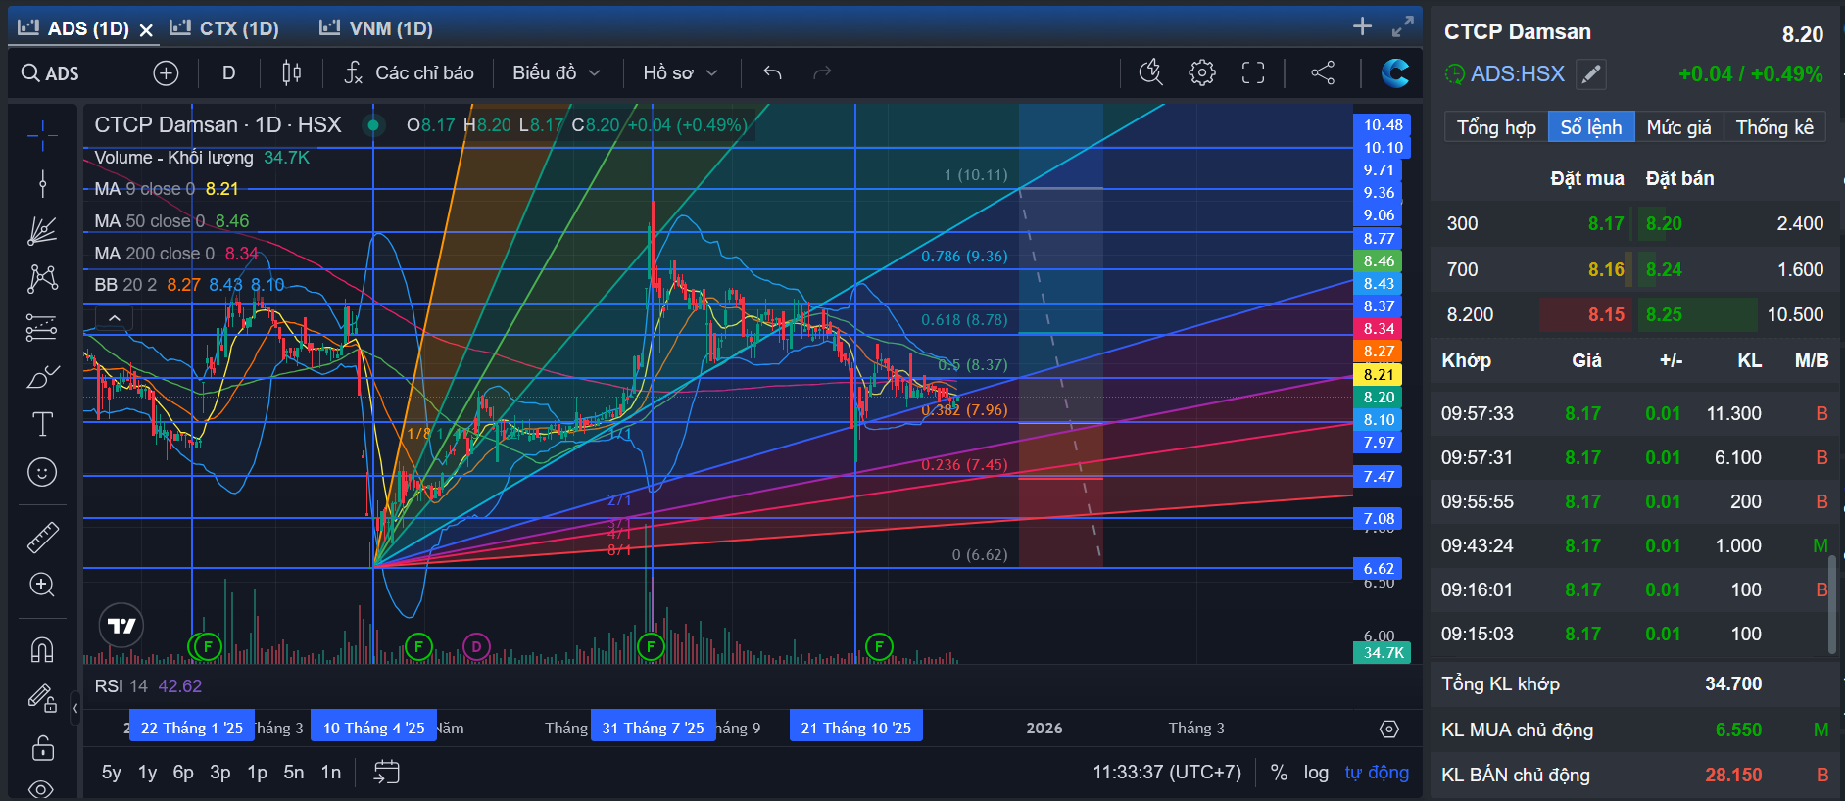The height and width of the screenshot is (801, 1845).
Task: Open the candlestick chart style picker
Action: click(291, 73)
